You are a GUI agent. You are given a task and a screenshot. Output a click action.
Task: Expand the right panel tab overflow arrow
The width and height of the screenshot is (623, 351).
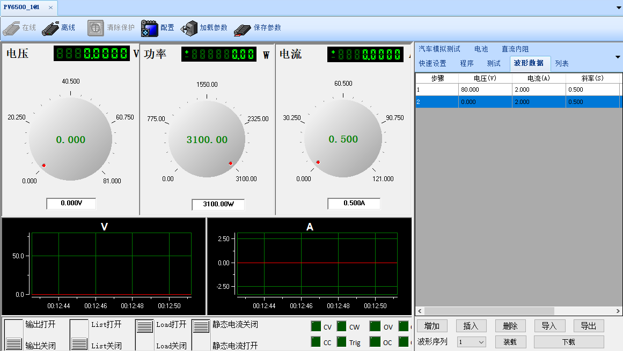[617, 57]
